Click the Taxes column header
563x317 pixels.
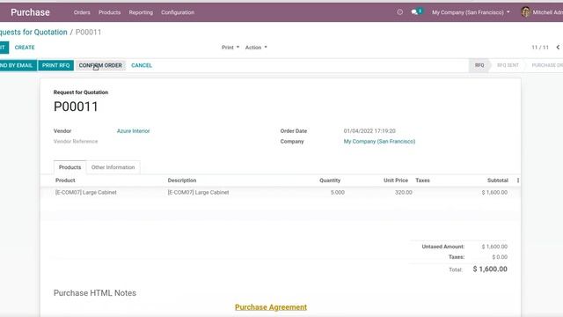tap(422, 181)
